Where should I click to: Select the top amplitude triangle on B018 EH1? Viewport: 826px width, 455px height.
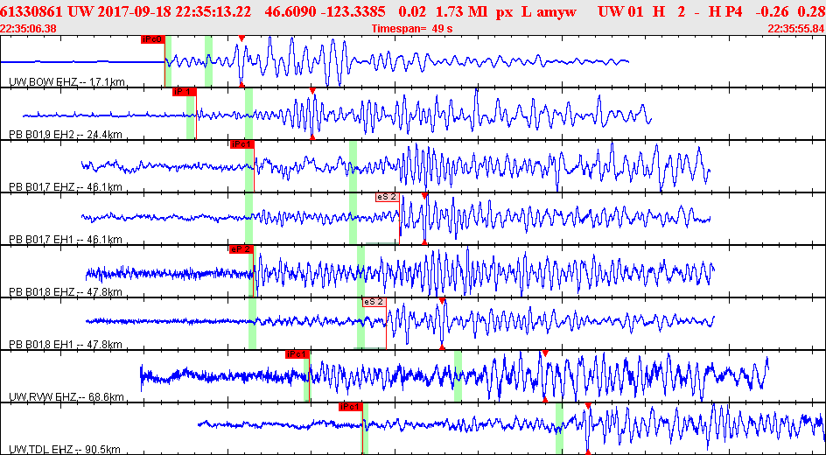click(x=442, y=301)
